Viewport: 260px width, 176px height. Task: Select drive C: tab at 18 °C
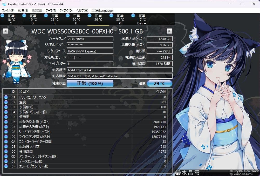[11, 19]
